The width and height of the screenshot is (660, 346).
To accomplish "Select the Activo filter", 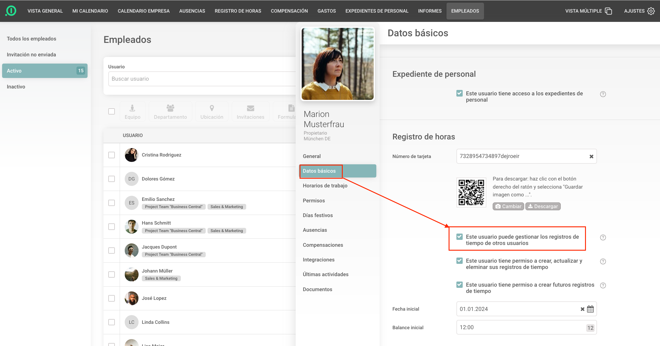I will click(45, 71).
